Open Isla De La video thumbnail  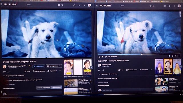point(71,91)
